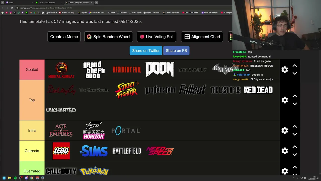Select the Wolfenstein logo
Screen dimensions: 321x181
[x=160, y=90]
